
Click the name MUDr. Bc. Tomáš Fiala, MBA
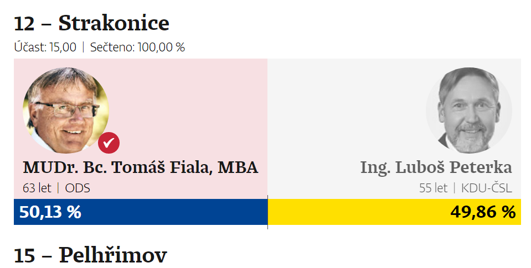pos(141,167)
